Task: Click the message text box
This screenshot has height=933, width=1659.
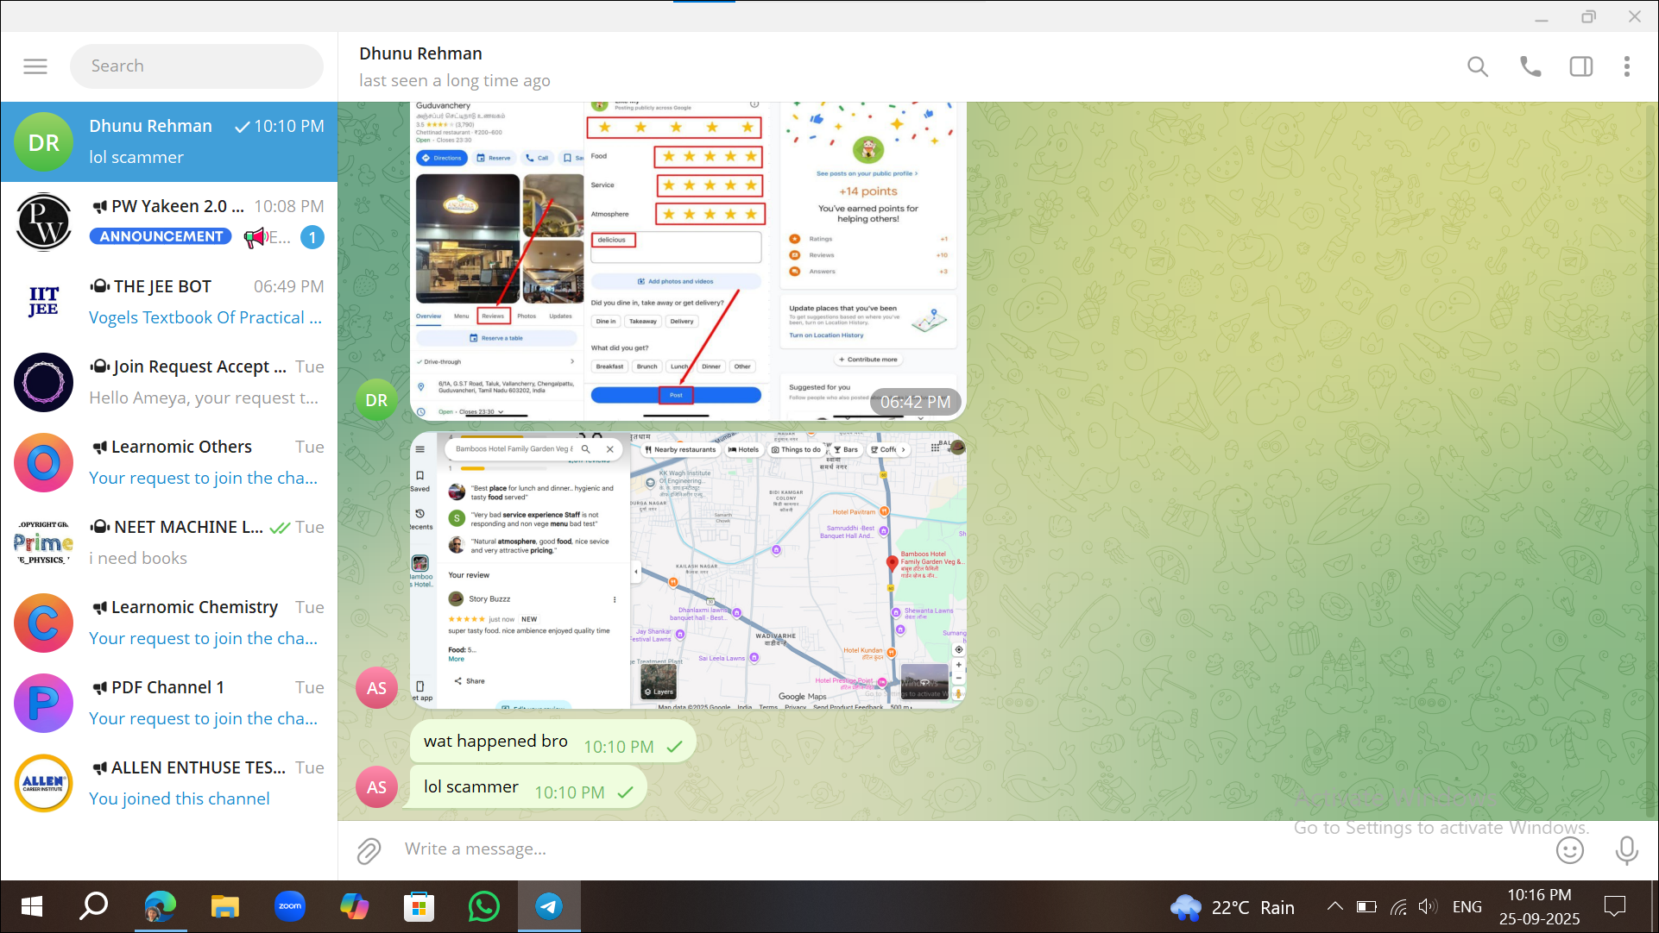Action: click(x=949, y=849)
